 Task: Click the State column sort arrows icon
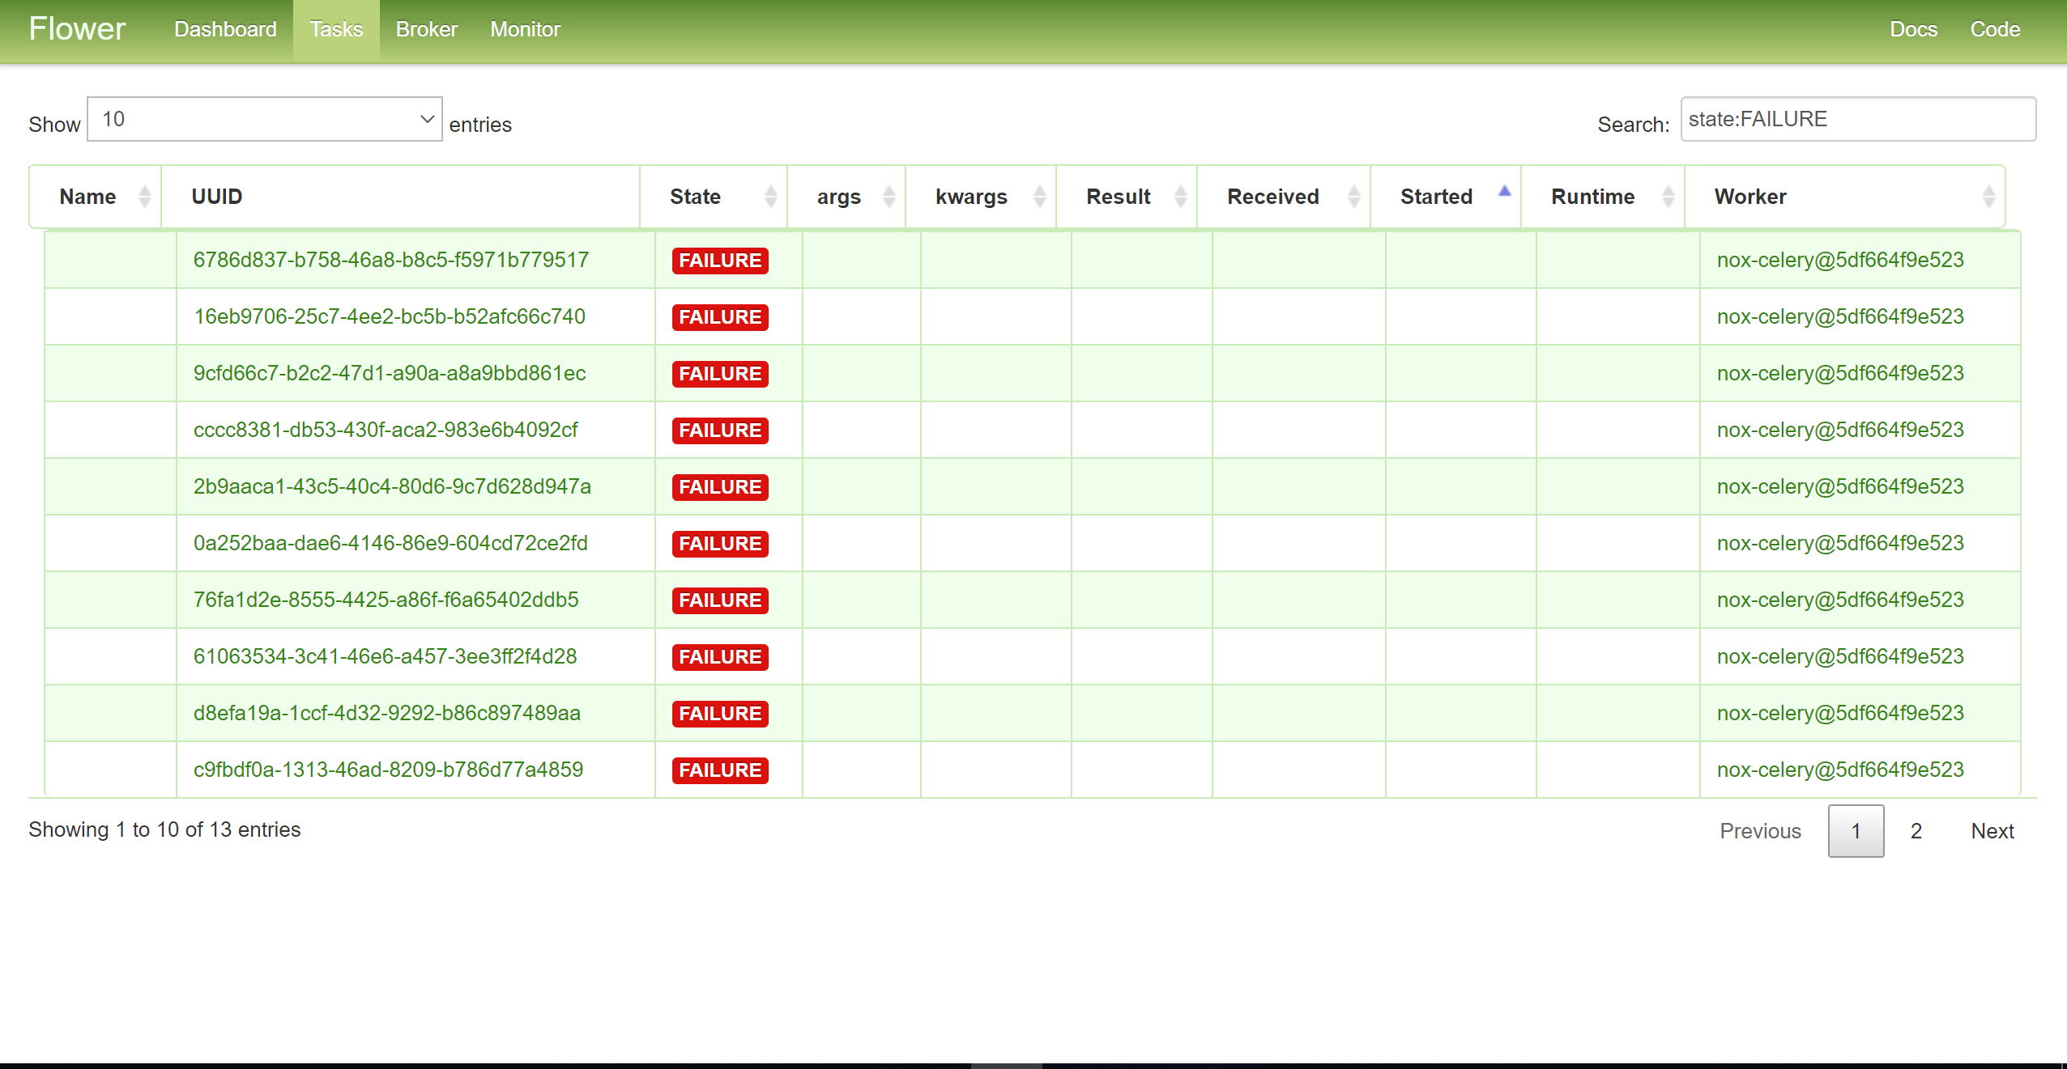pos(770,197)
